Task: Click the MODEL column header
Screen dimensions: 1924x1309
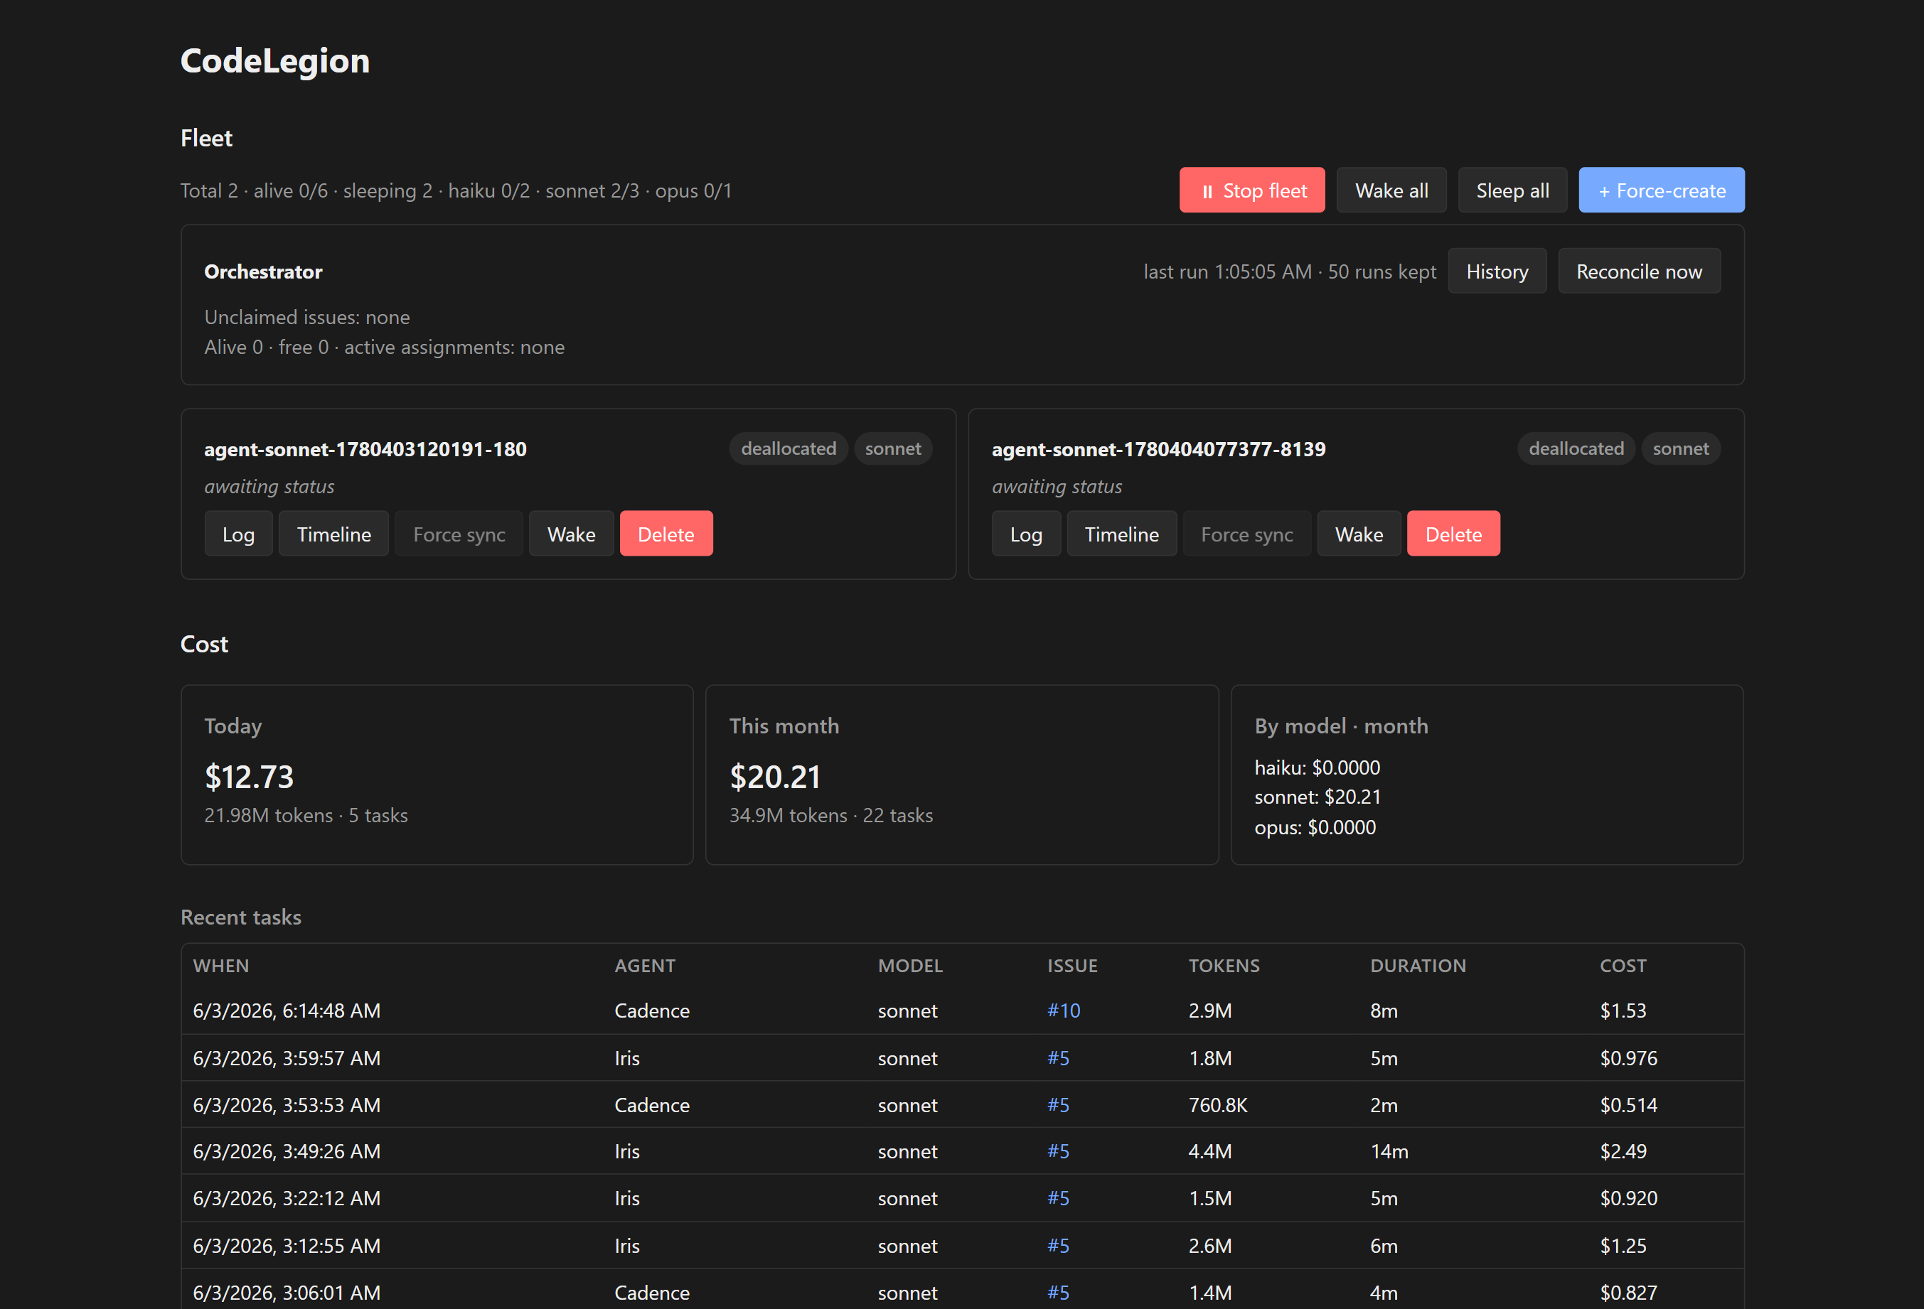Action: pyautogui.click(x=910, y=966)
